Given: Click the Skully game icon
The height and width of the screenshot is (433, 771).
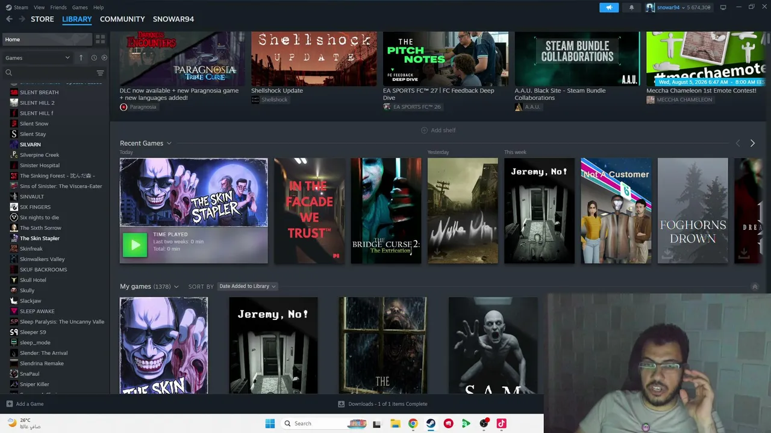Looking at the screenshot, I should [14, 290].
